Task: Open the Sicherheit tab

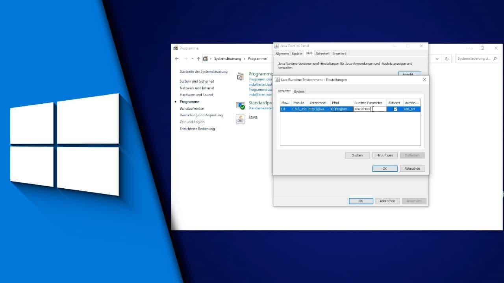Action: [322, 53]
